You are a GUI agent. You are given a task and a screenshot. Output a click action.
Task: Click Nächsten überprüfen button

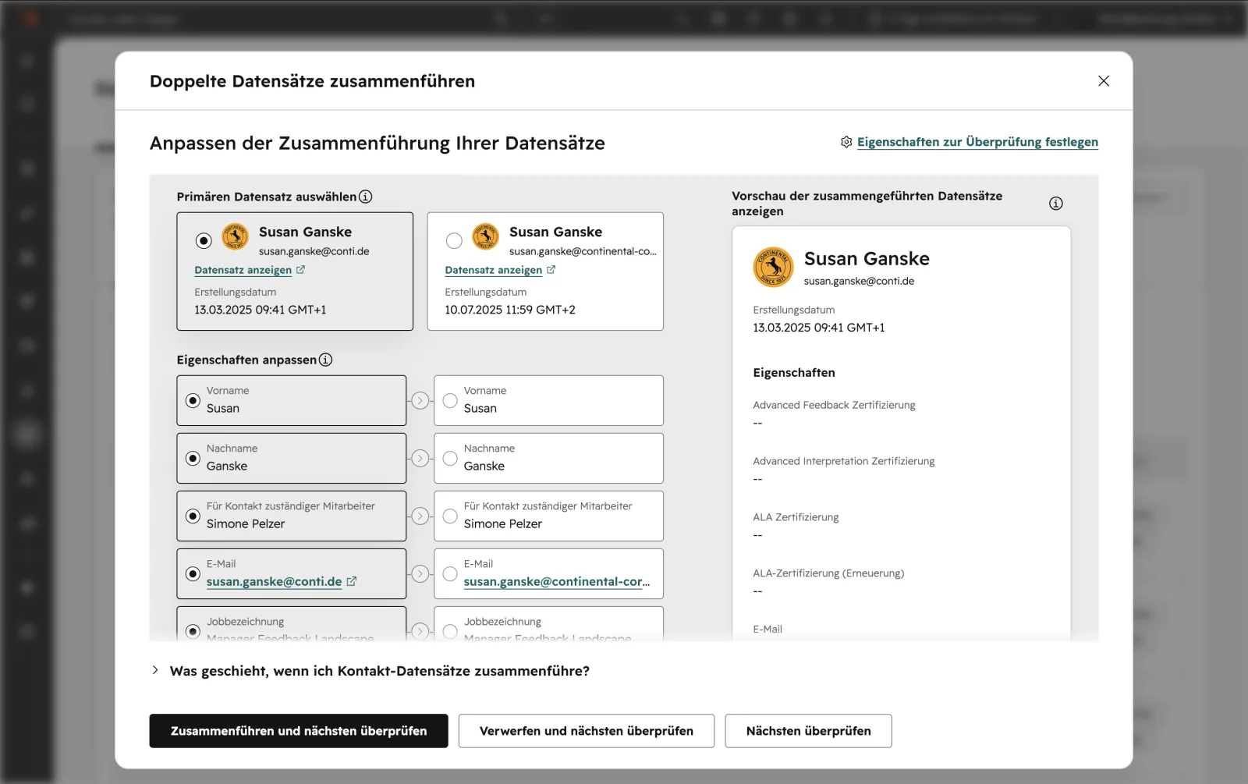click(x=808, y=731)
